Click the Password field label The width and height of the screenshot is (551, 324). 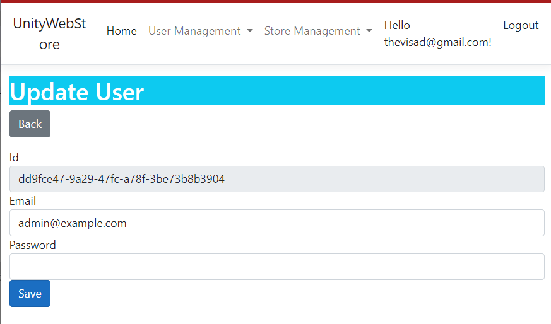pyautogui.click(x=33, y=245)
